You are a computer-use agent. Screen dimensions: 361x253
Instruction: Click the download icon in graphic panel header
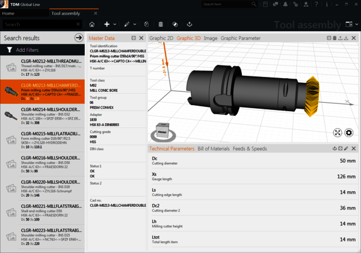(346, 38)
